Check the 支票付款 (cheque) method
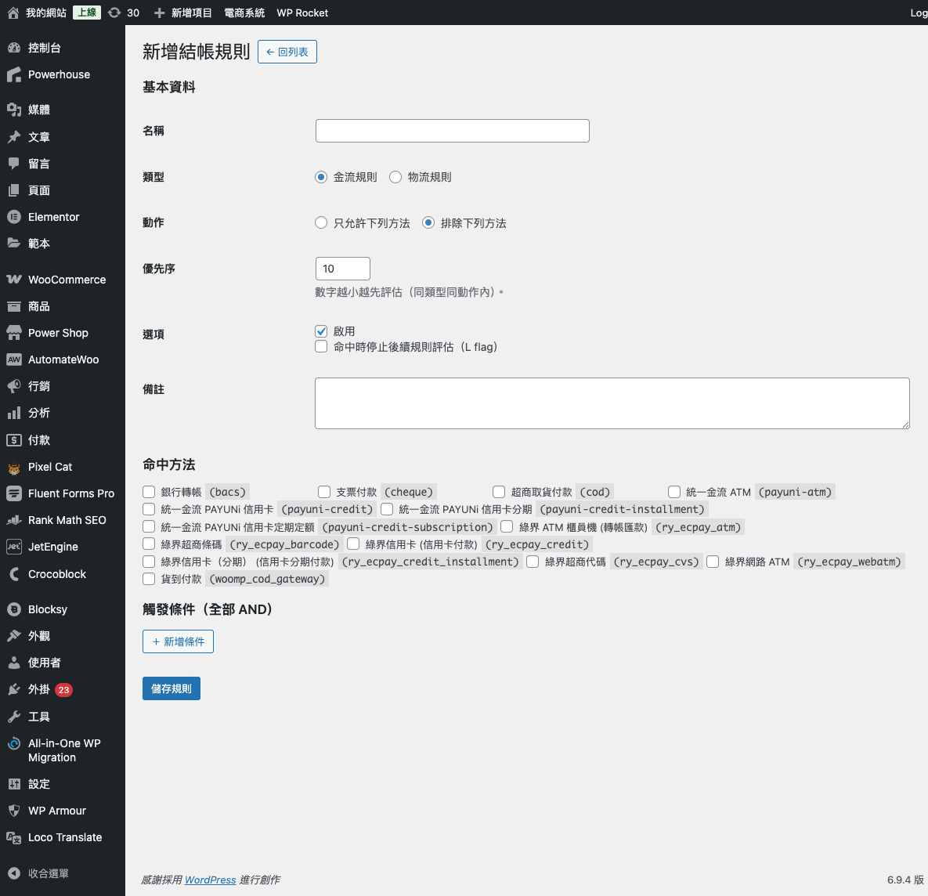 pyautogui.click(x=323, y=492)
